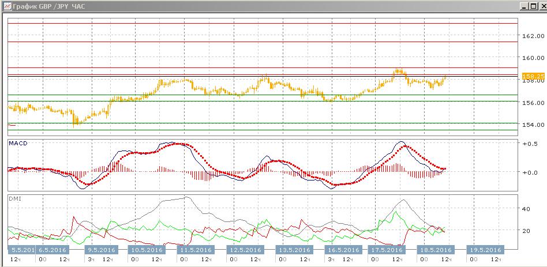Select the 11.5.2016 date marker
Image resolution: width=547 pixels, height=267 pixels.
point(194,250)
